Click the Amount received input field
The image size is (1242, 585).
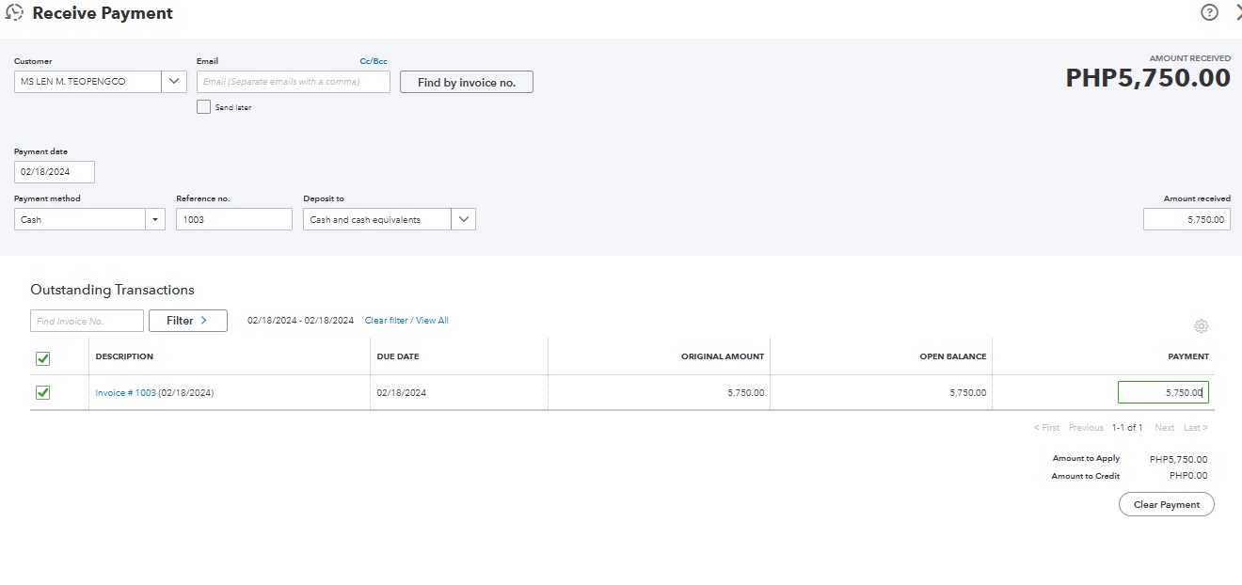1186,219
